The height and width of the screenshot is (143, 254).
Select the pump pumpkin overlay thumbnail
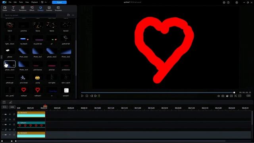[38, 77]
